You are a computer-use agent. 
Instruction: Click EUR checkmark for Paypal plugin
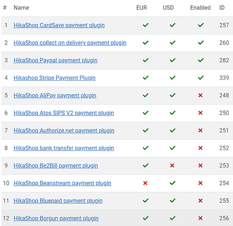[145, 60]
